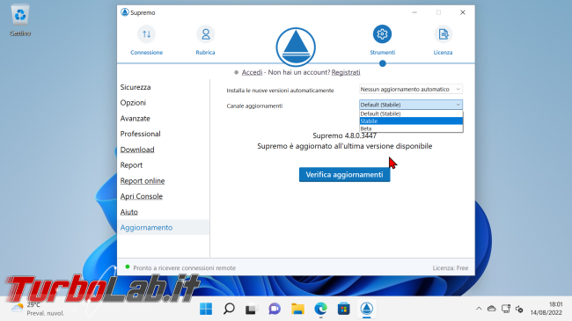Select Default (Stabile) from channel list
The image size is (572, 321).
(x=411, y=113)
